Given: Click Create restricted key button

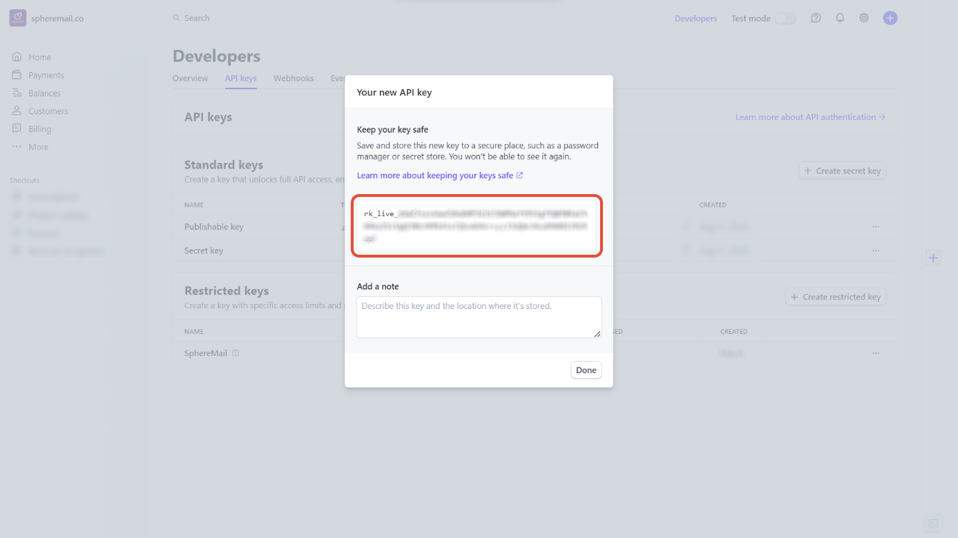Looking at the screenshot, I should (836, 297).
